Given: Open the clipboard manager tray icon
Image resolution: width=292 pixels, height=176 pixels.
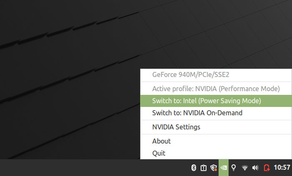Looking at the screenshot, I should coord(204,168).
